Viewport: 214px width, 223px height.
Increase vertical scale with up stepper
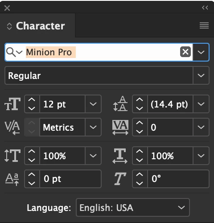click(x=32, y=151)
